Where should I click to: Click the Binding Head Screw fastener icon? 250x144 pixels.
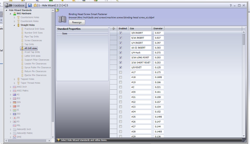pyautogui.click(x=62, y=19)
